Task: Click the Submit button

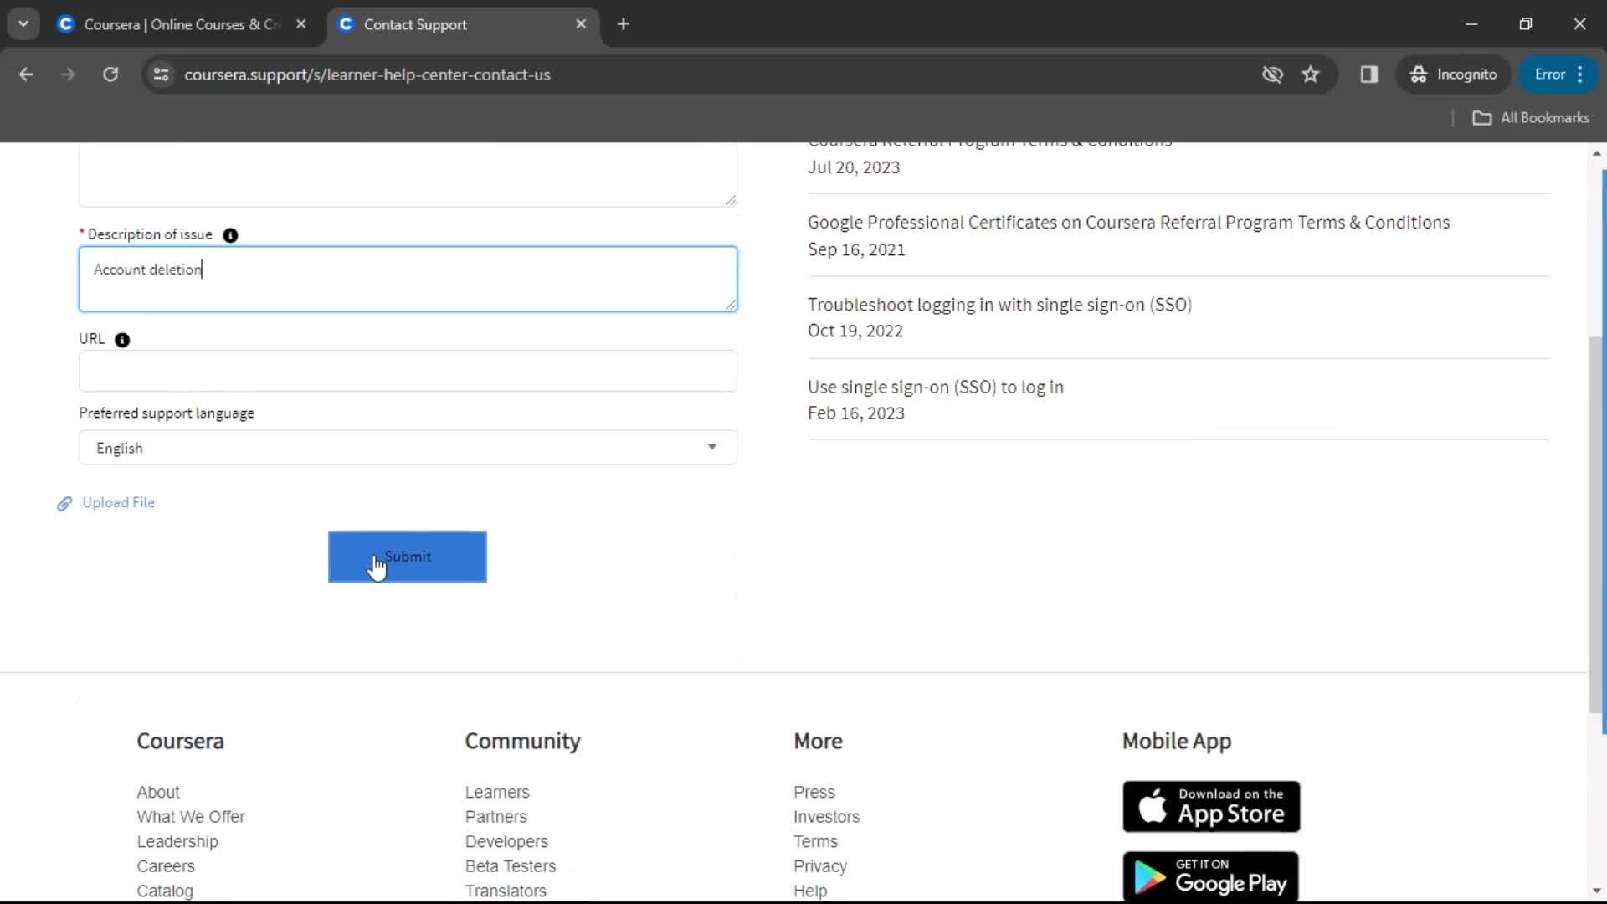Action: (x=408, y=557)
